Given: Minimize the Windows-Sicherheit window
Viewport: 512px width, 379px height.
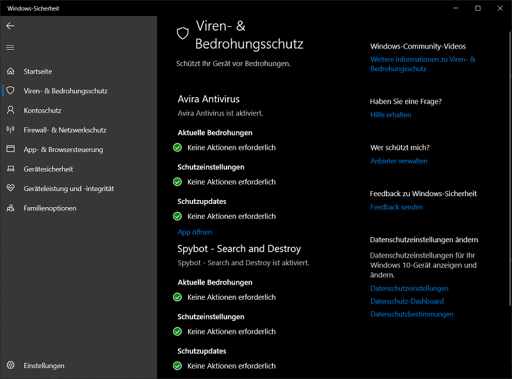Looking at the screenshot, I should [x=456, y=8].
